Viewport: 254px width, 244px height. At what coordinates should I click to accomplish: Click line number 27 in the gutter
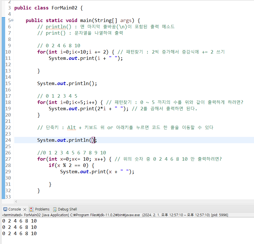coord(8,159)
